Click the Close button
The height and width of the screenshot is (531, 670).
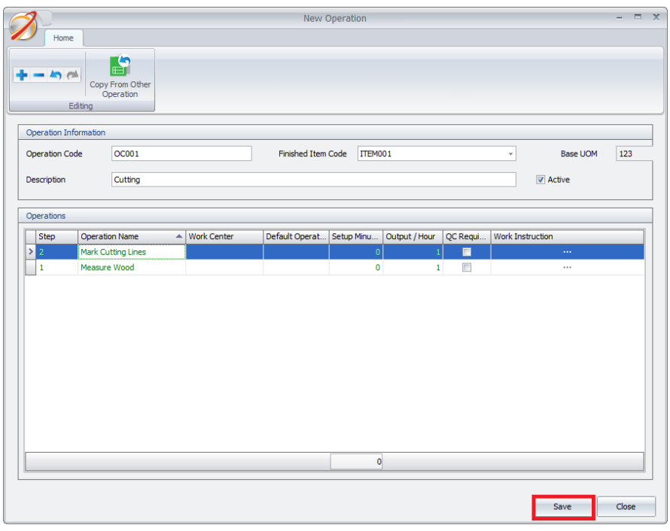click(626, 507)
